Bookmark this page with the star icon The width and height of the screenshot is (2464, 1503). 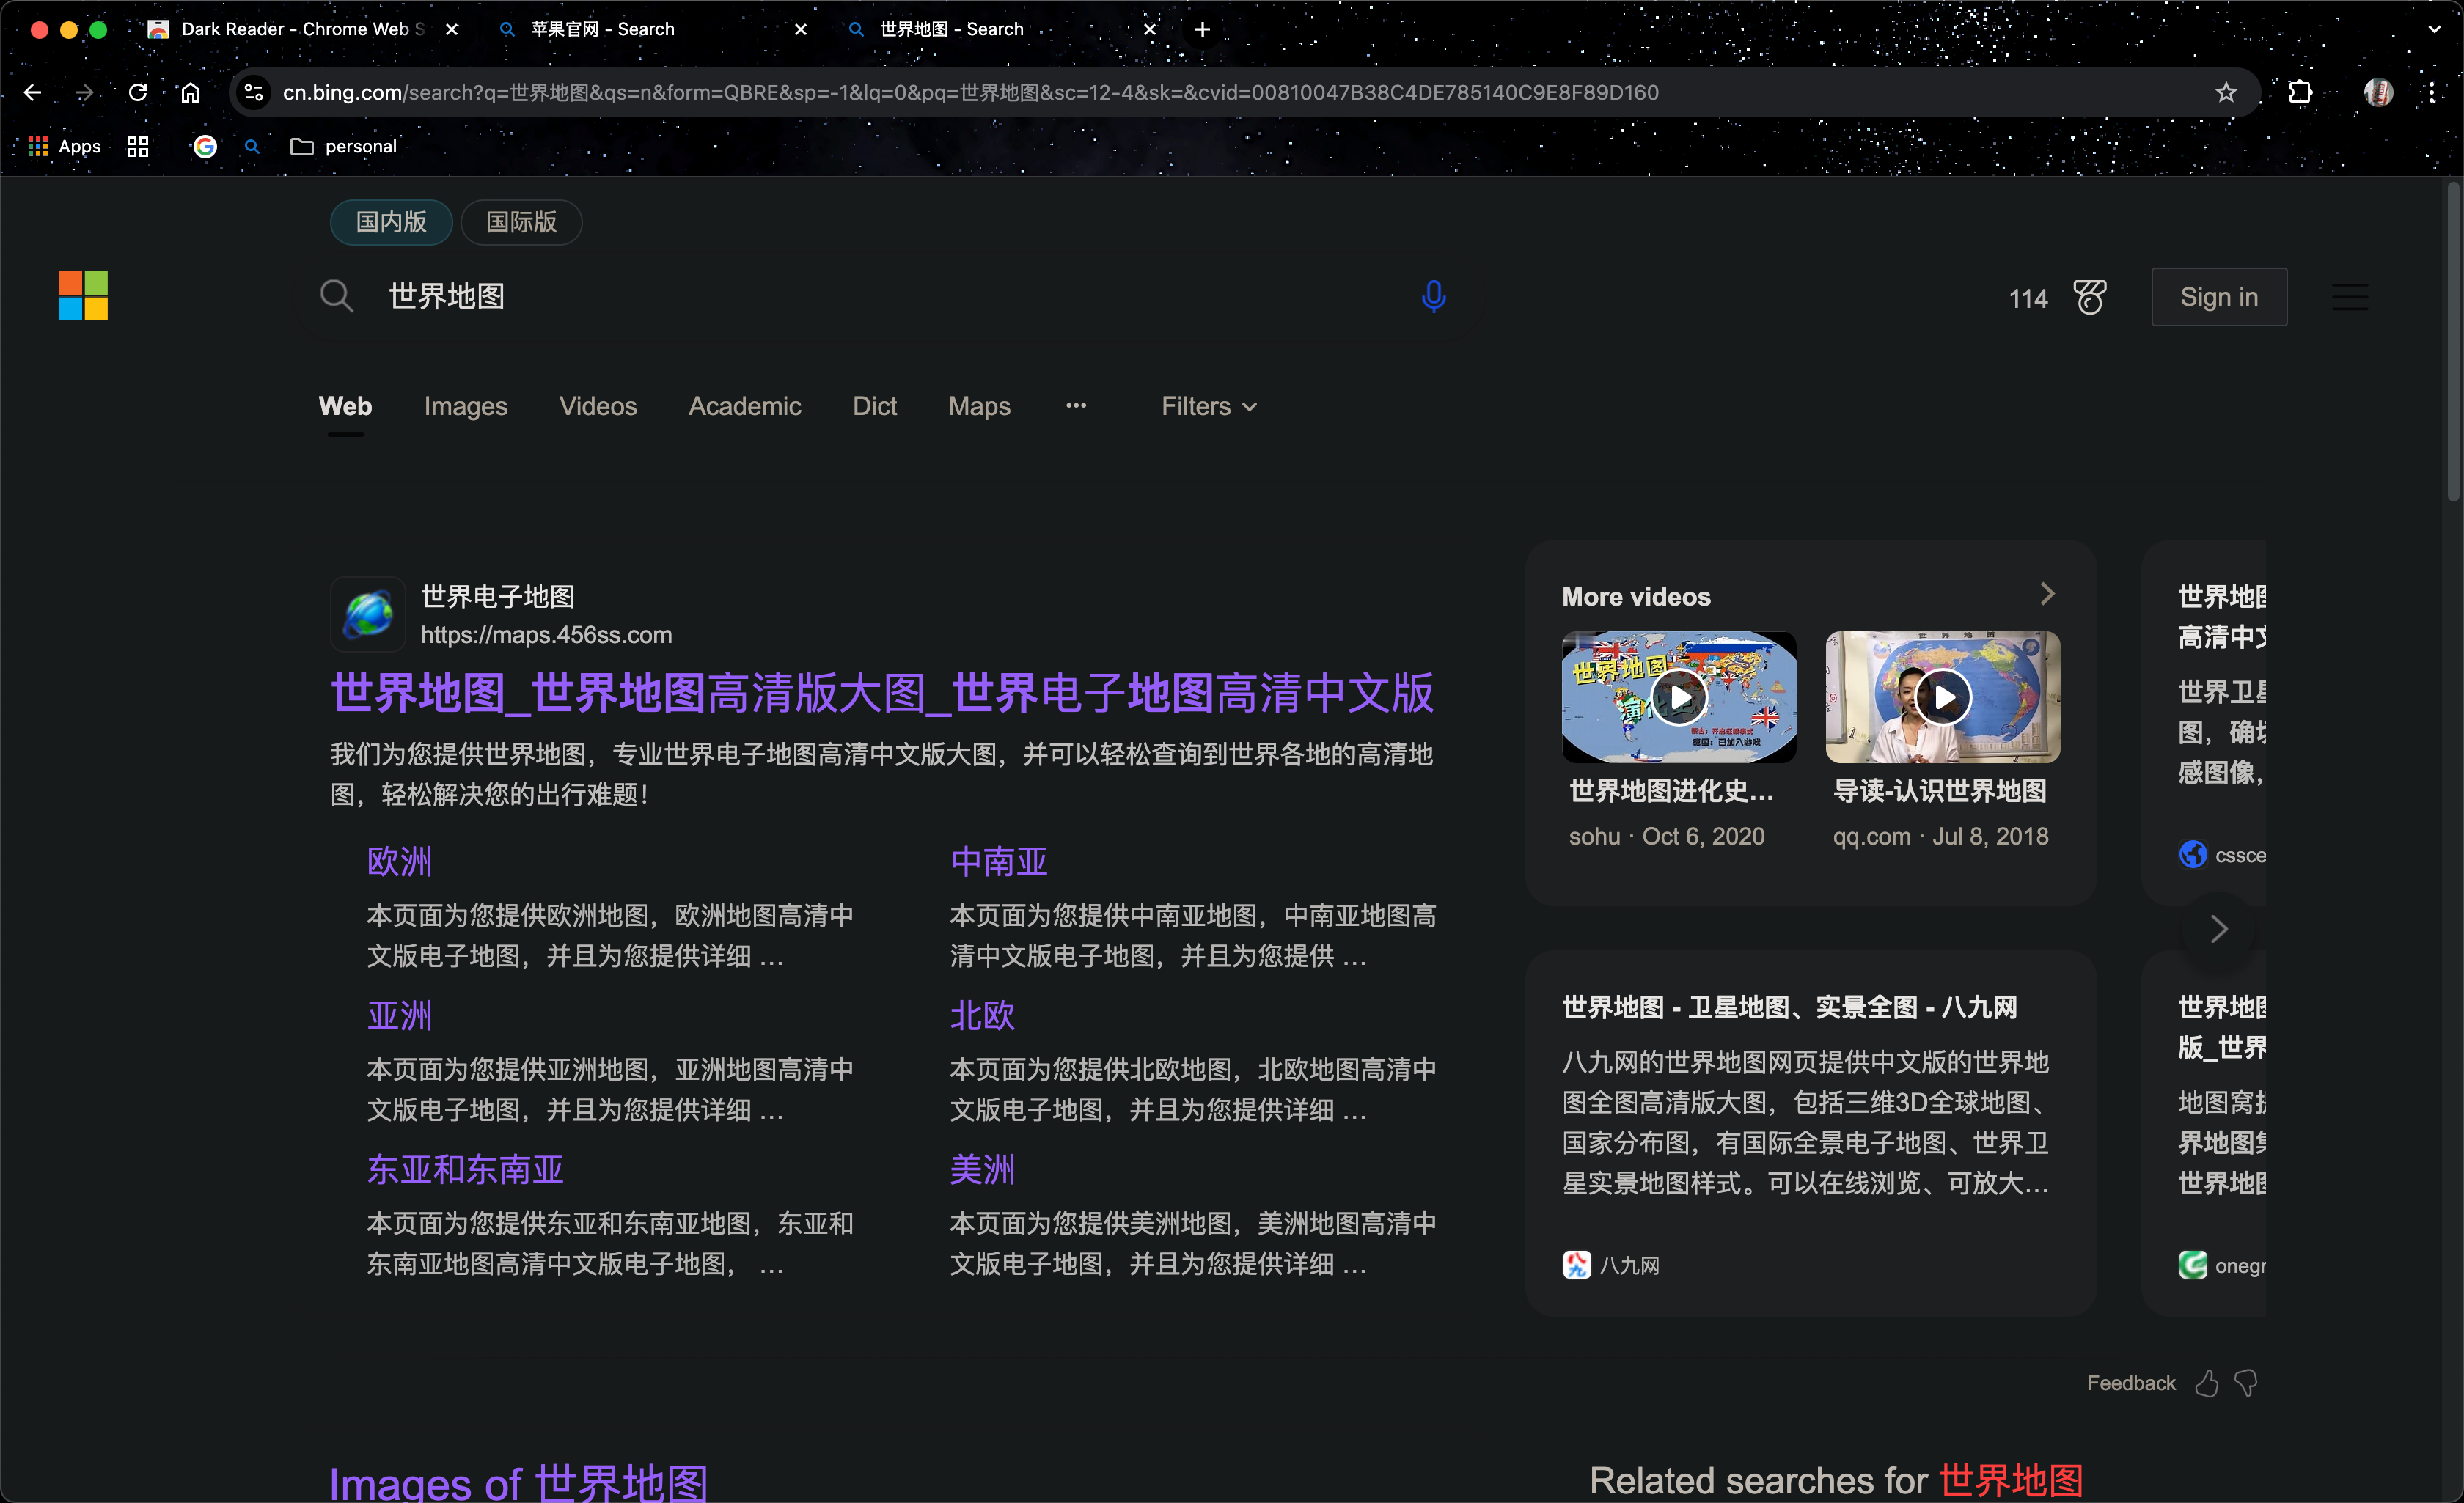point(2225,92)
